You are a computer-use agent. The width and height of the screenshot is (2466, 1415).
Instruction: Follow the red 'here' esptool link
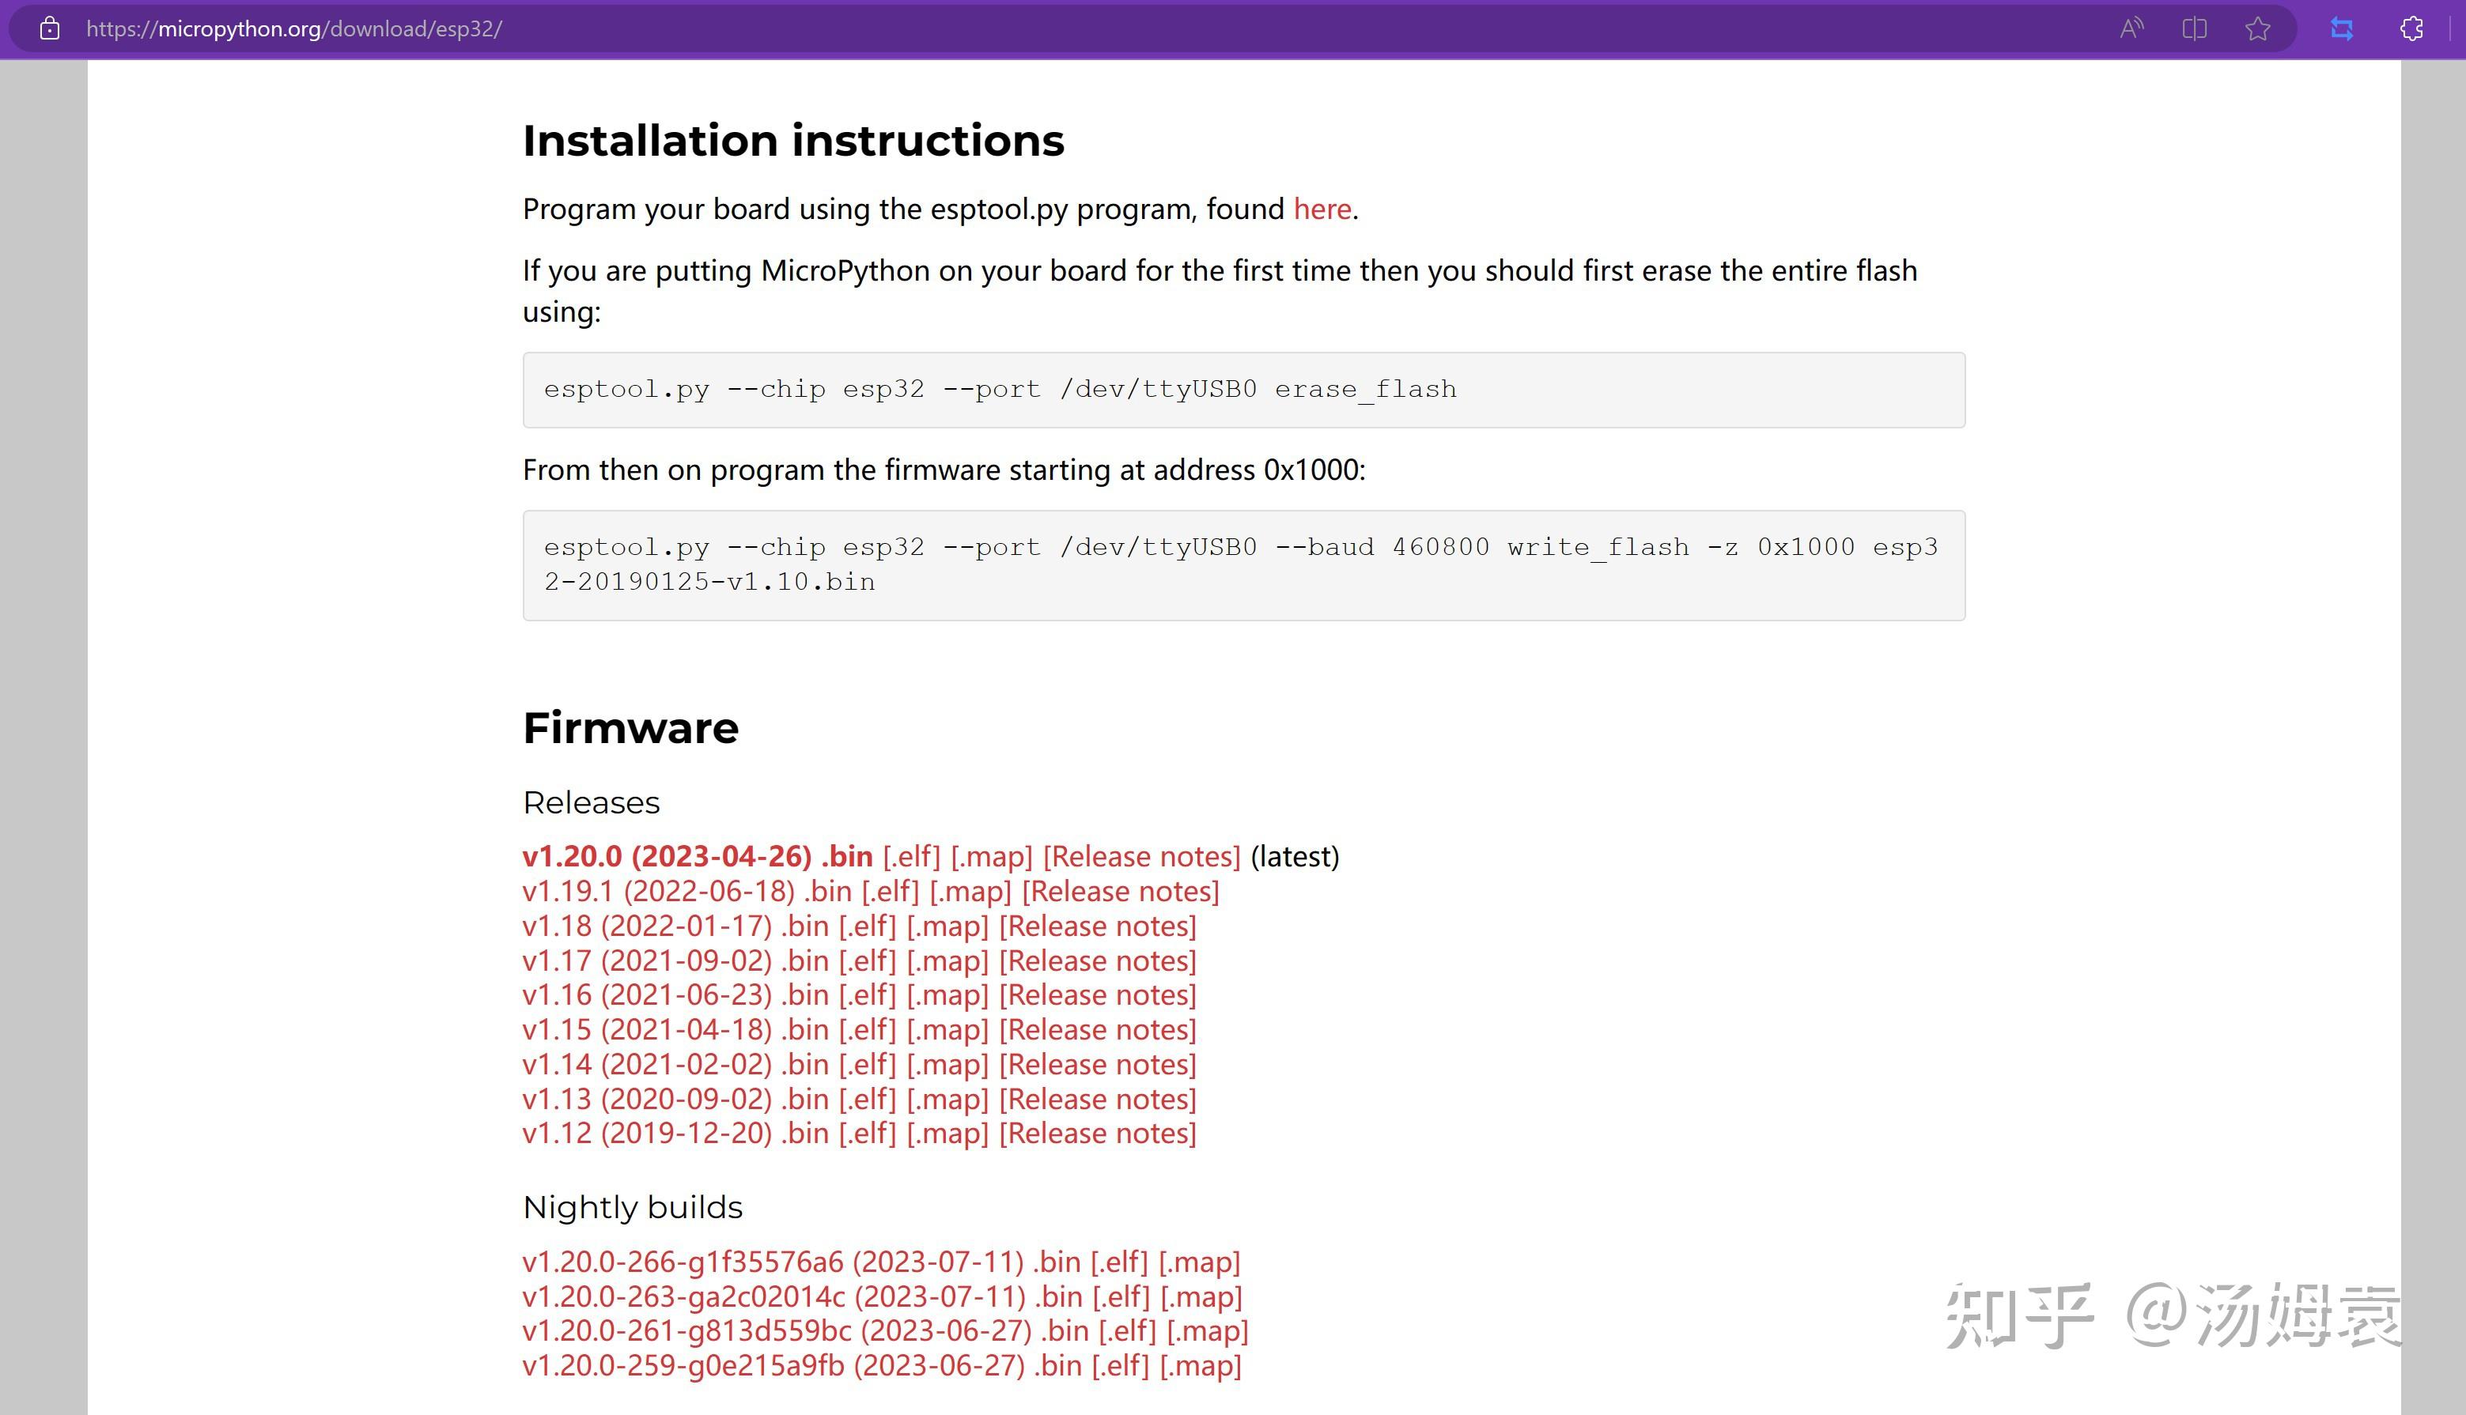tap(1322, 209)
